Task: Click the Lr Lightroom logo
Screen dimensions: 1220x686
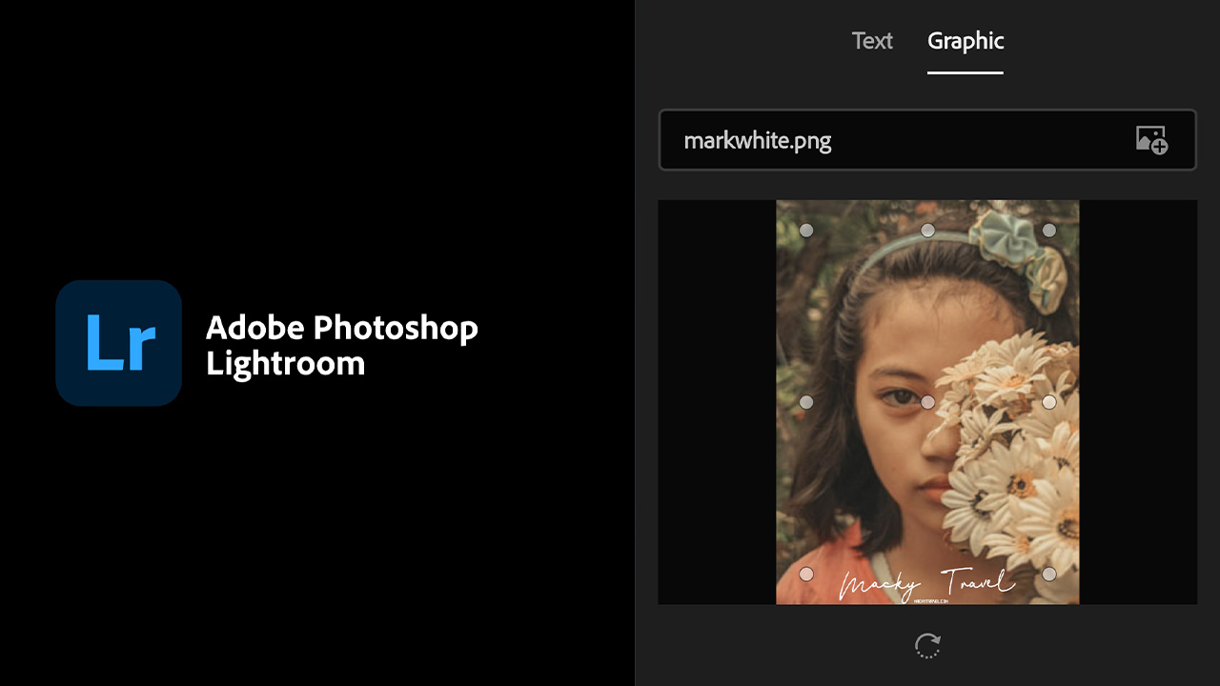Action: [118, 343]
